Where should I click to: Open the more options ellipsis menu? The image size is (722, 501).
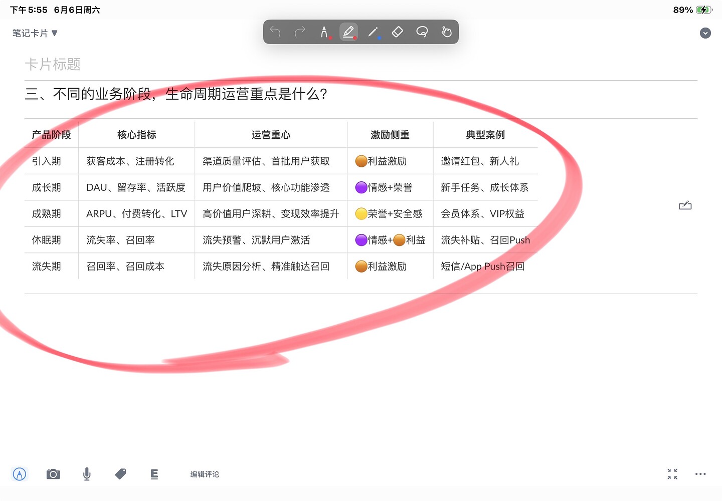[x=700, y=474]
